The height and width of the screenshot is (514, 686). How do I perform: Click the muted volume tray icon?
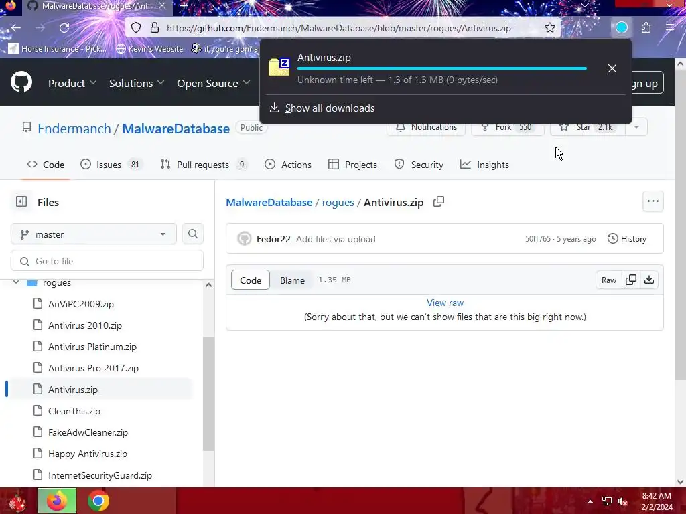(623, 501)
